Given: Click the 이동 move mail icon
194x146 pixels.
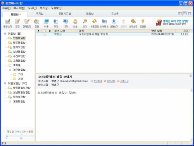Looking at the screenshot, I should point(46,21).
